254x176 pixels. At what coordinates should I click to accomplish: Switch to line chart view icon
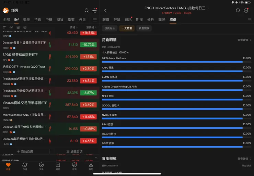coord(11,27)
